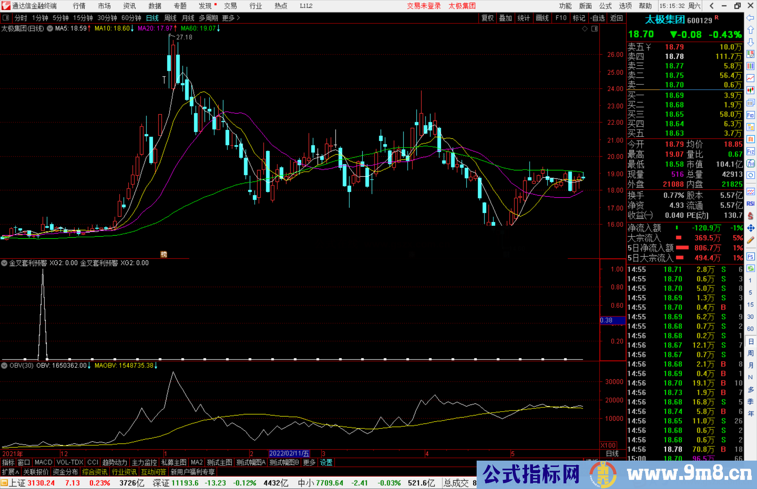This screenshot has width=757, height=489.
Task: Open the F10 company info sidebar icon
Action: click(x=750, y=115)
